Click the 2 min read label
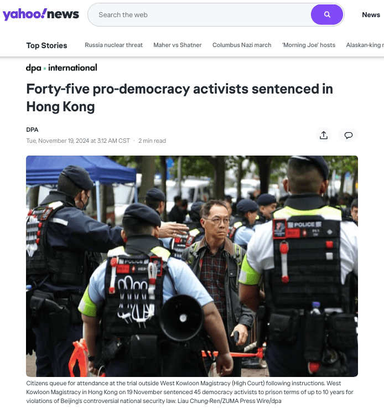This screenshot has width=384, height=408. pos(152,141)
